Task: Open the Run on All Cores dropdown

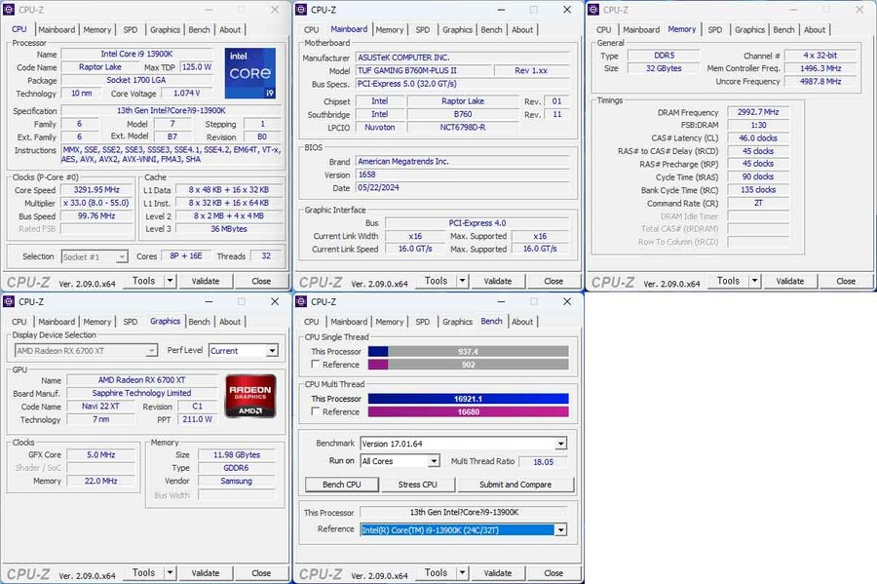Action: coord(399,460)
